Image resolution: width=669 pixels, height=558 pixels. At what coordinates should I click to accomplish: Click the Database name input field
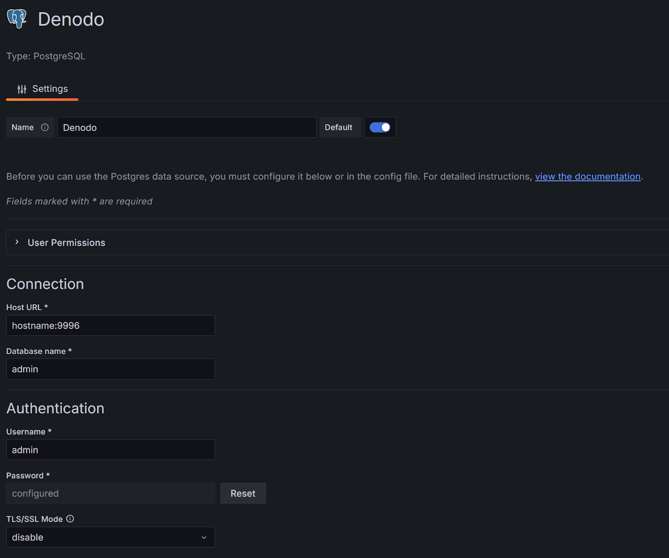[x=110, y=369]
